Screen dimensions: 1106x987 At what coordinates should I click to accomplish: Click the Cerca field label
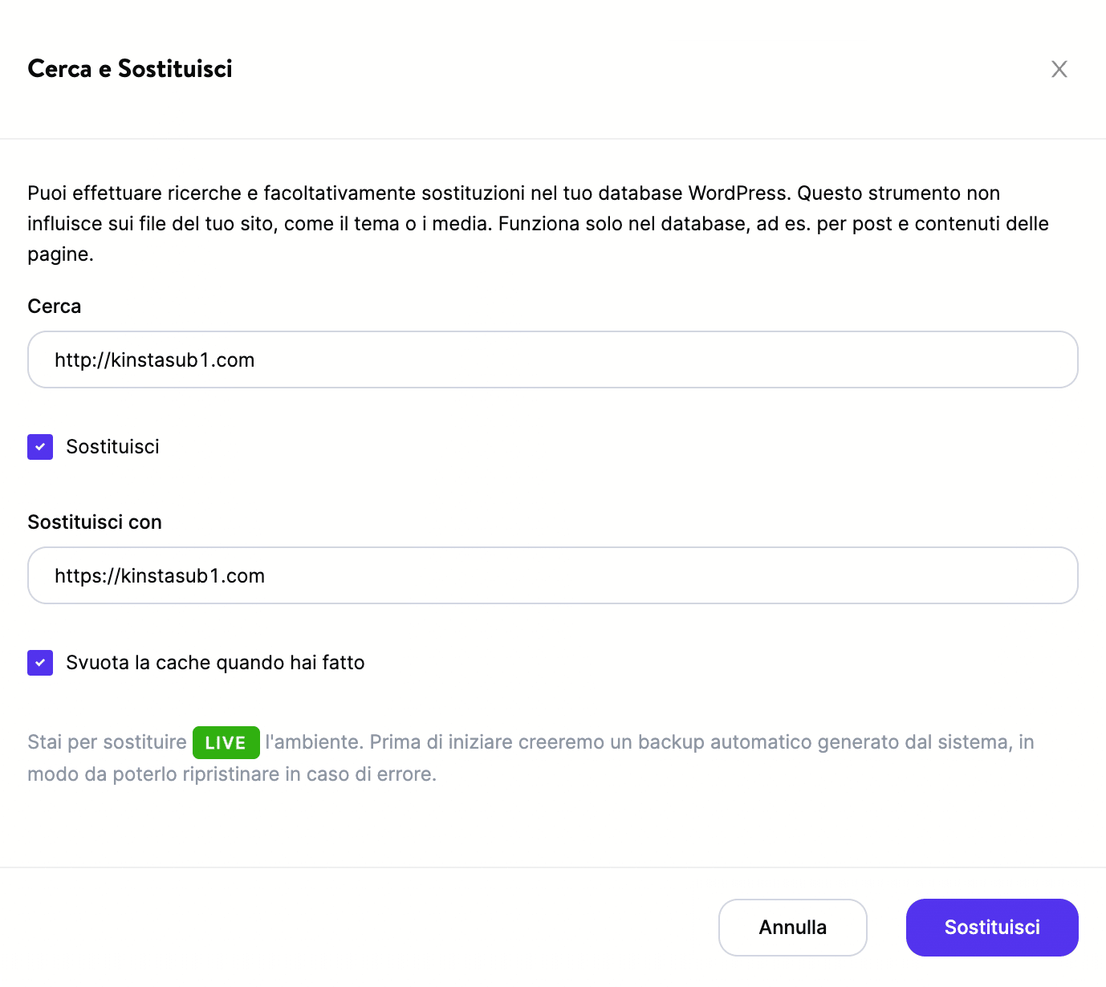pos(55,307)
